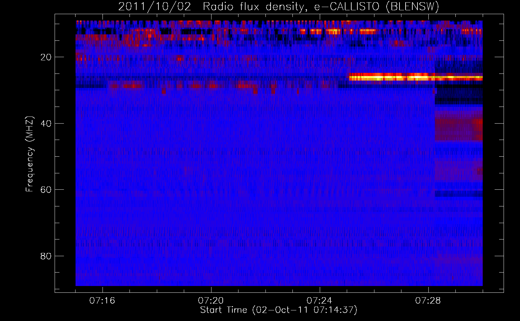Image resolution: width=520 pixels, height=321 pixels.
Task: Click the bright yellow emission band near 26 MHz
Action: (x=416, y=77)
